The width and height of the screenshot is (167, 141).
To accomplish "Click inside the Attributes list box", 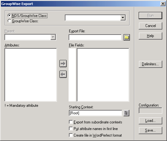I will click(x=31, y=75).
